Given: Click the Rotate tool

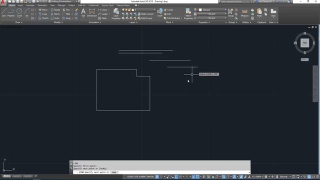Looking at the screenshot, I should (55, 10).
